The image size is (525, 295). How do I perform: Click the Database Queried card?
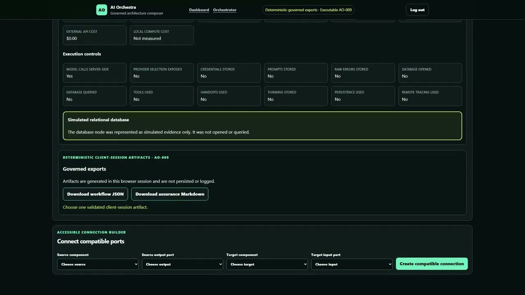click(95, 96)
